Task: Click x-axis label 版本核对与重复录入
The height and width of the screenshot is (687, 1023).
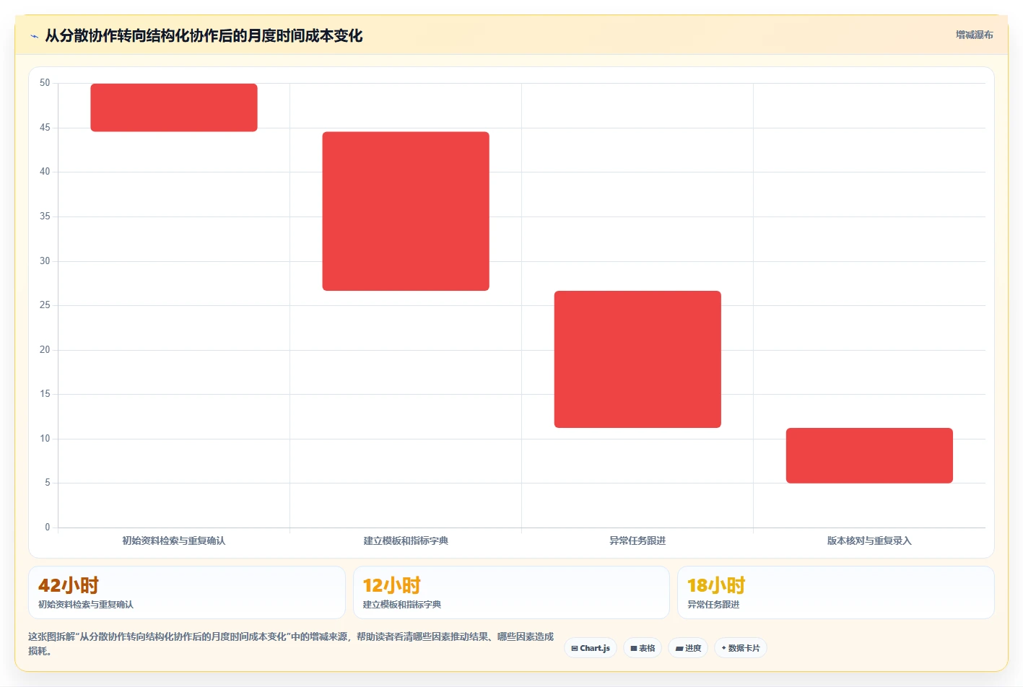Action: point(869,541)
